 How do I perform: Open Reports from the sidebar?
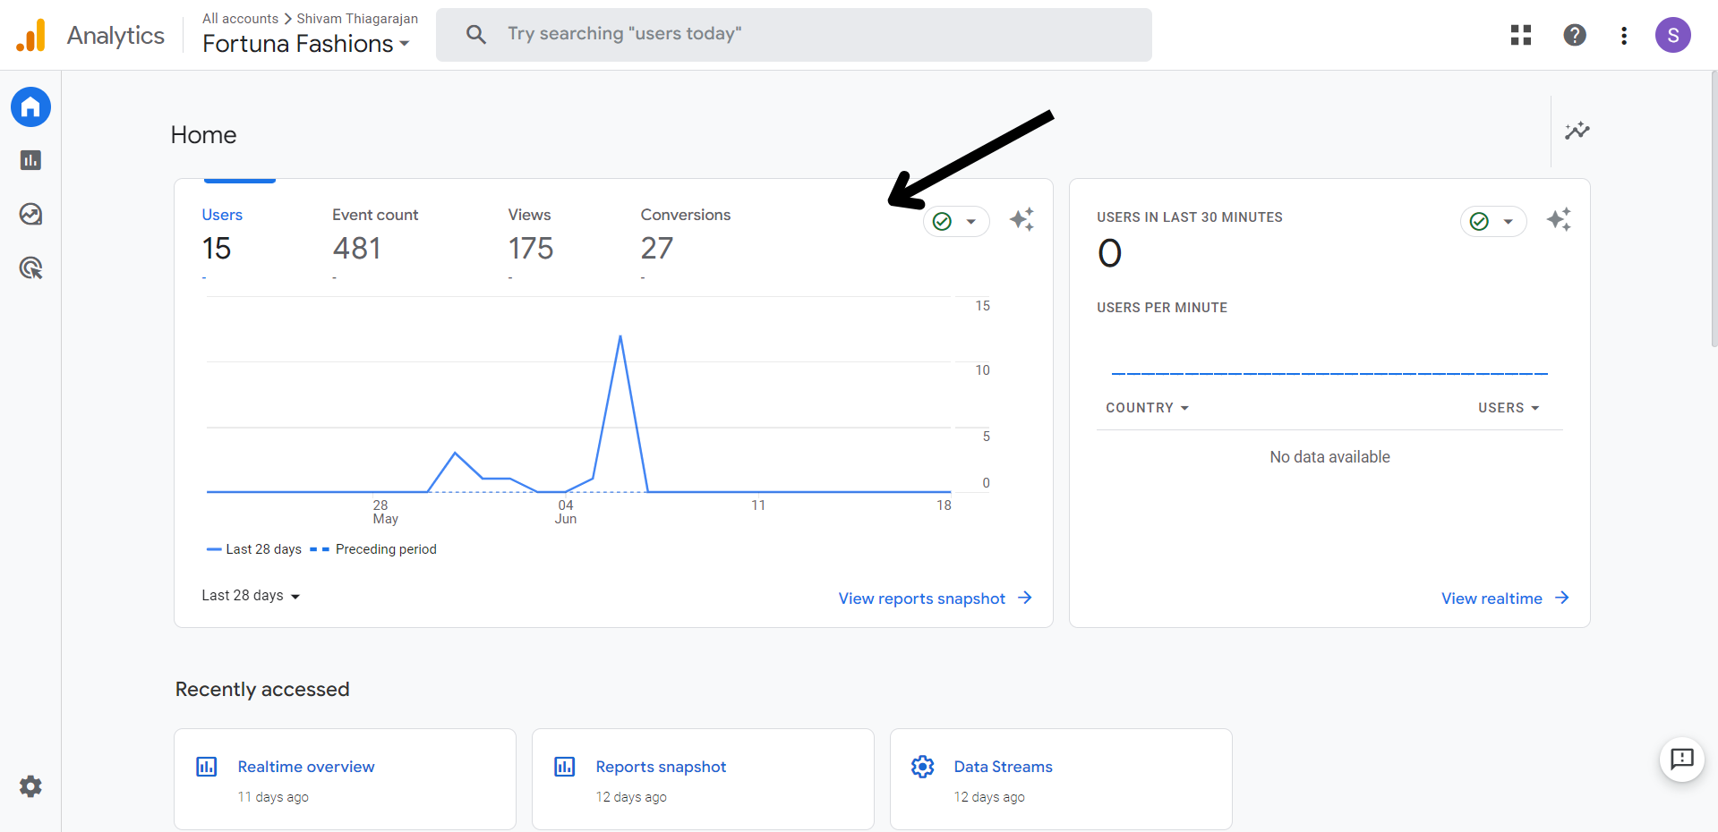point(30,160)
